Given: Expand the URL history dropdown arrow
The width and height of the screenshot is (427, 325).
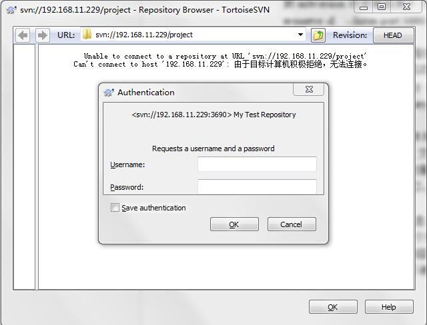Looking at the screenshot, I should (300, 35).
